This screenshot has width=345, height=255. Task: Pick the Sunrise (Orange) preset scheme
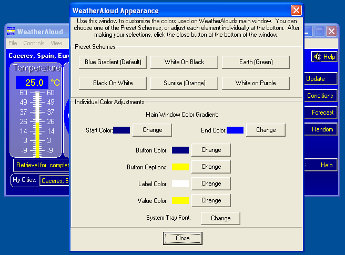tap(184, 83)
